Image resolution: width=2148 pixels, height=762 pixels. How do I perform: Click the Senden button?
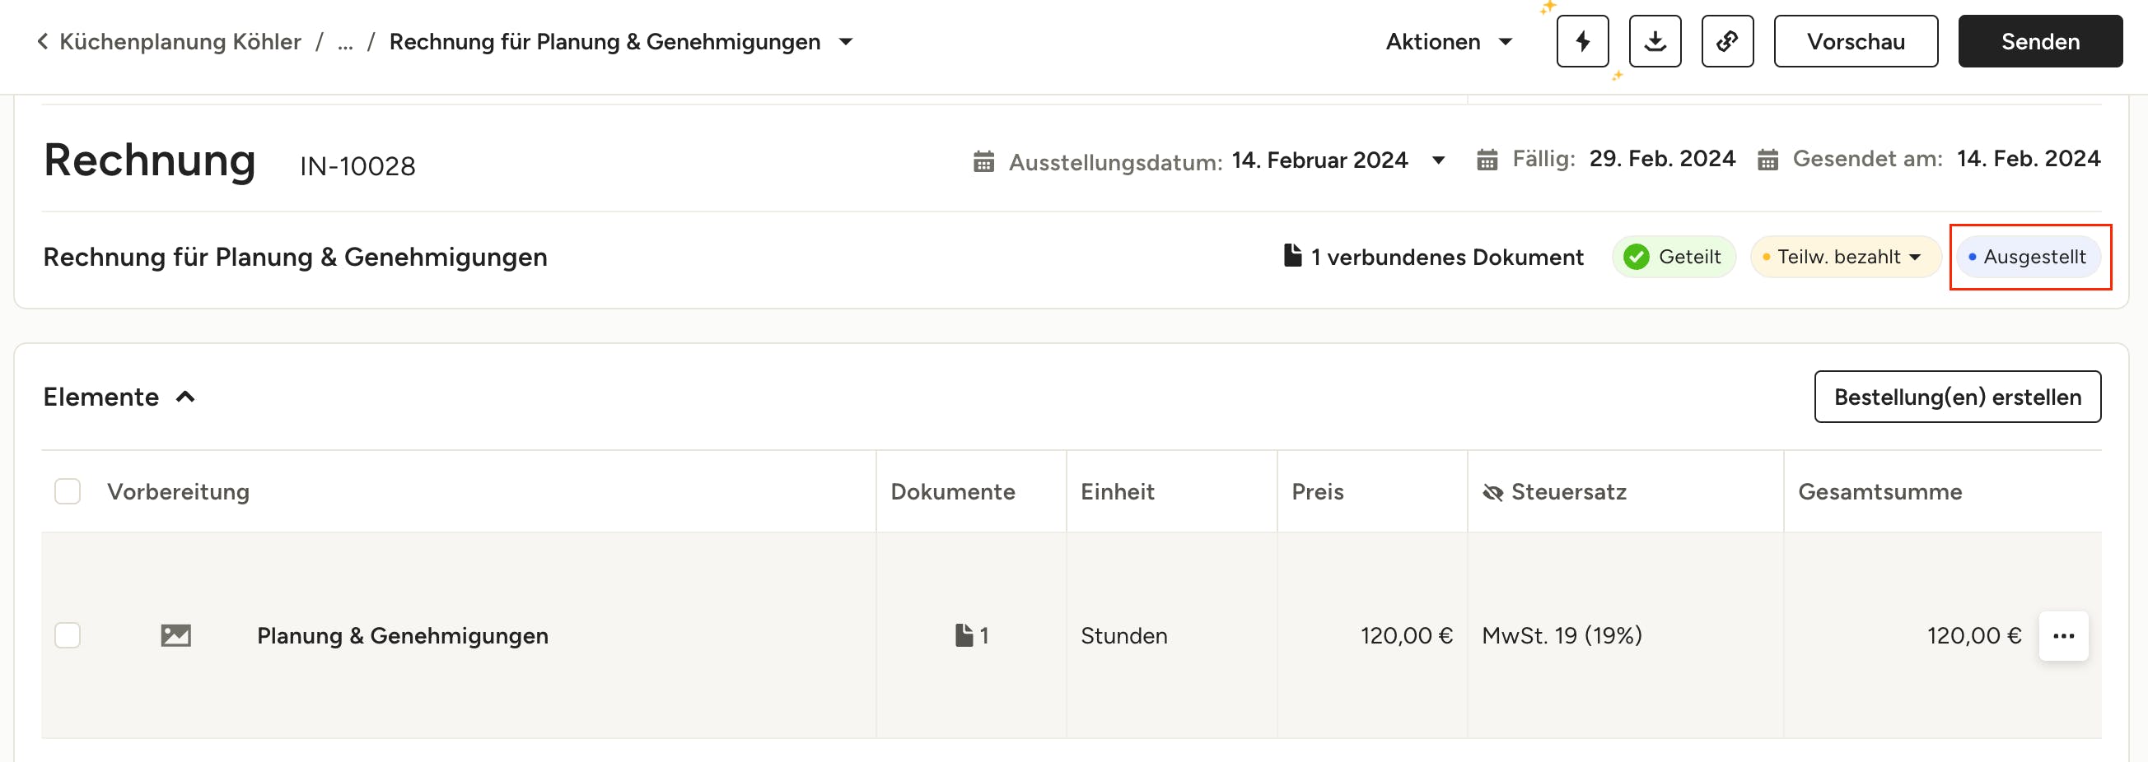pyautogui.click(x=2039, y=41)
